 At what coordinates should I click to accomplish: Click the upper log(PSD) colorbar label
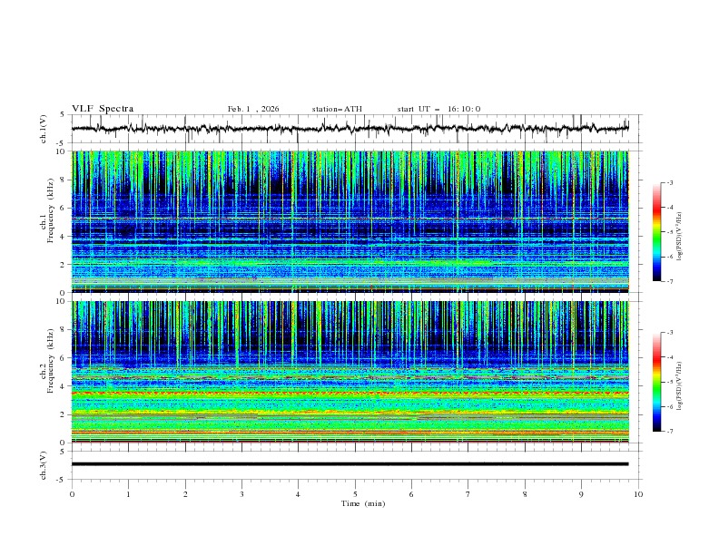[x=679, y=232]
